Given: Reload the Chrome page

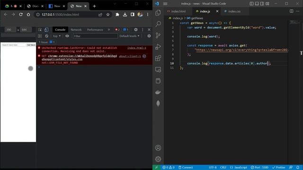Looking at the screenshot, I should [21, 15].
